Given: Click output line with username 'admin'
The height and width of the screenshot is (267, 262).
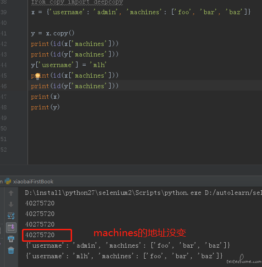Looking at the screenshot, I should 128,245.
